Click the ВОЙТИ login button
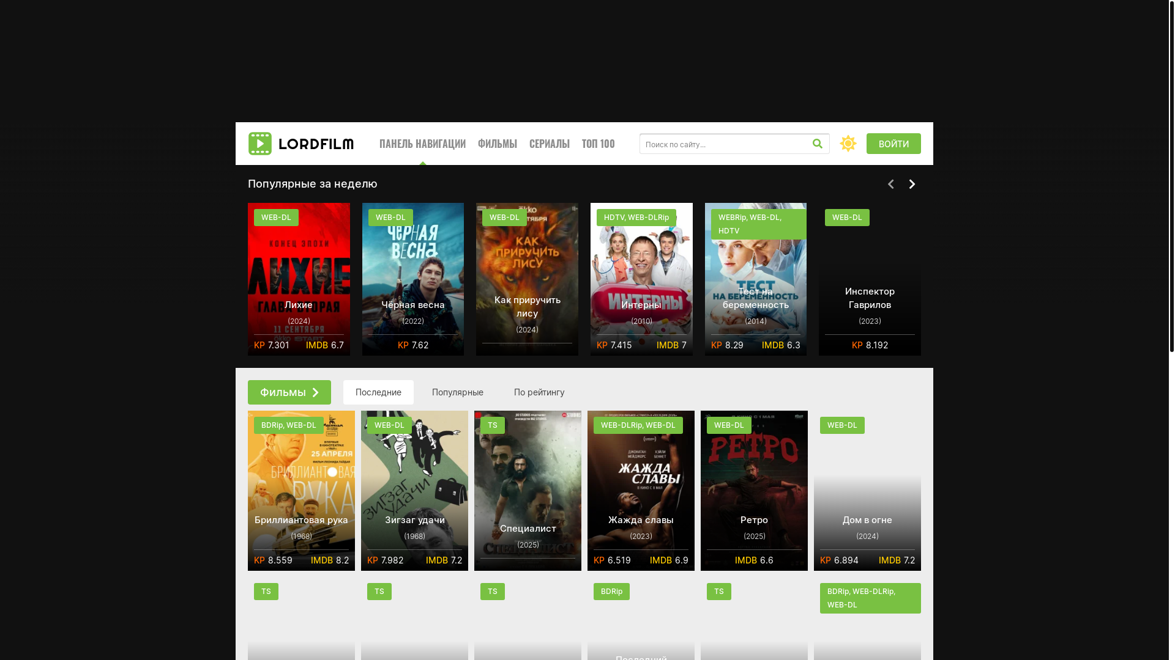This screenshot has height=660, width=1175. tap(893, 144)
